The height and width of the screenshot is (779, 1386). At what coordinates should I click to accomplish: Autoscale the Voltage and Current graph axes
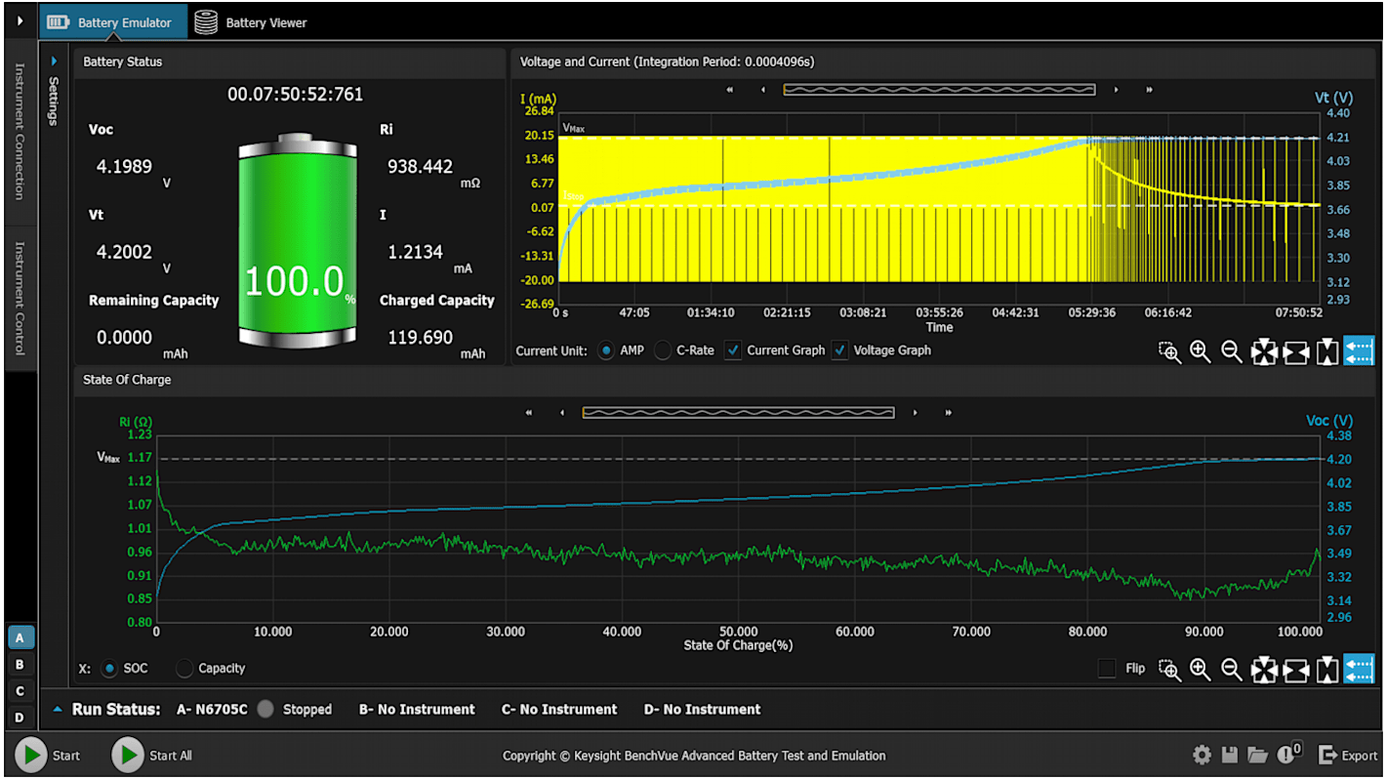coord(1263,351)
